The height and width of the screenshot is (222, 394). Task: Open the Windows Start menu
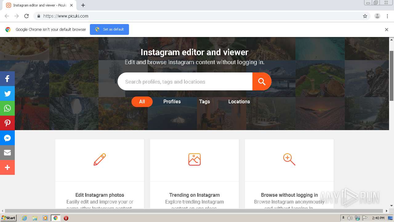click(8, 218)
